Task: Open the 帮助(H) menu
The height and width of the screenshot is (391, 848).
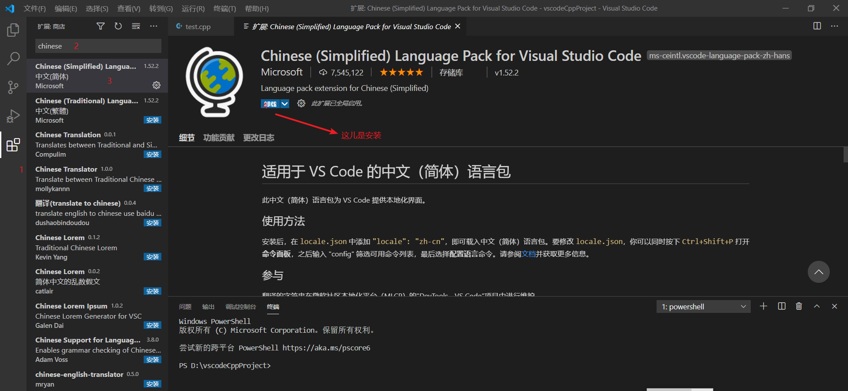Action: click(x=257, y=8)
